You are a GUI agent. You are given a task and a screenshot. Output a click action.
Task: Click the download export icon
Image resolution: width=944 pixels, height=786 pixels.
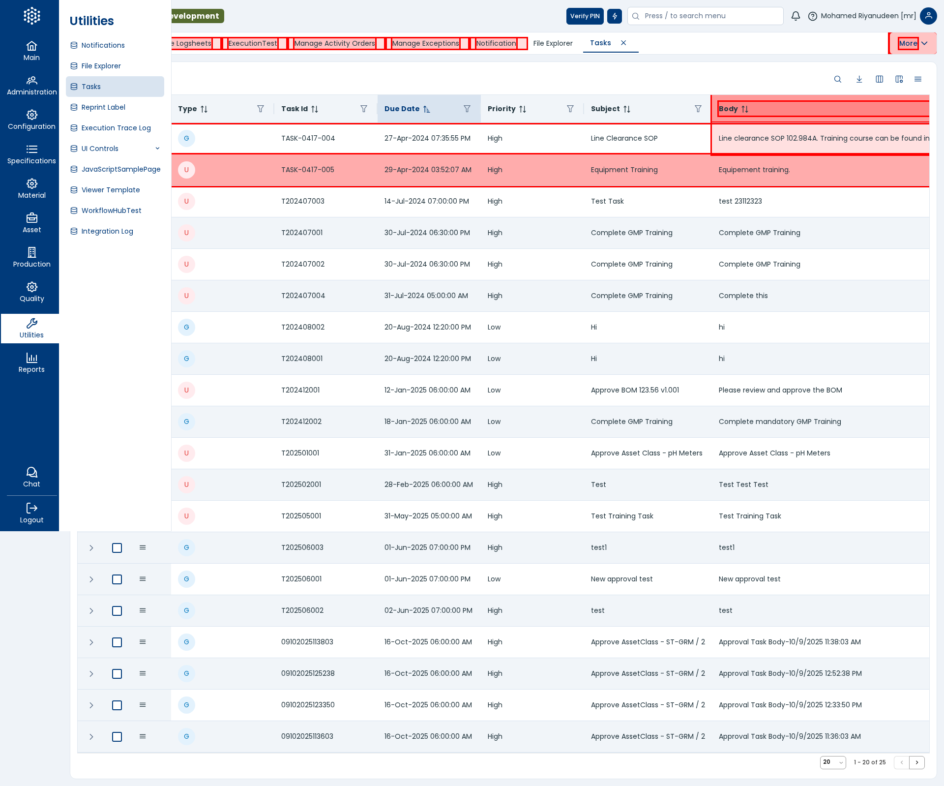859,79
